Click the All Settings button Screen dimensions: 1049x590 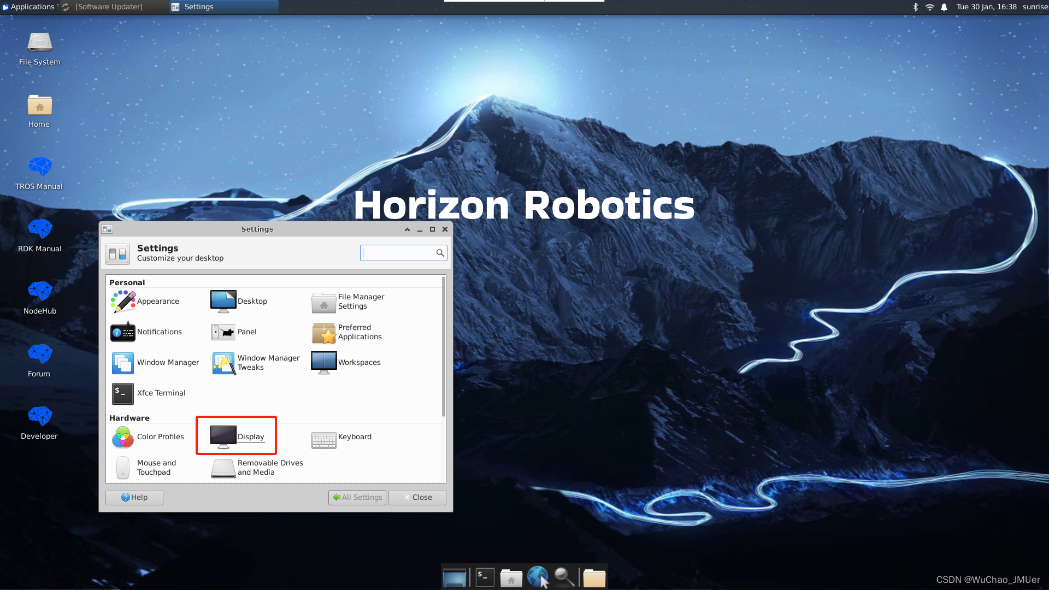(x=357, y=497)
